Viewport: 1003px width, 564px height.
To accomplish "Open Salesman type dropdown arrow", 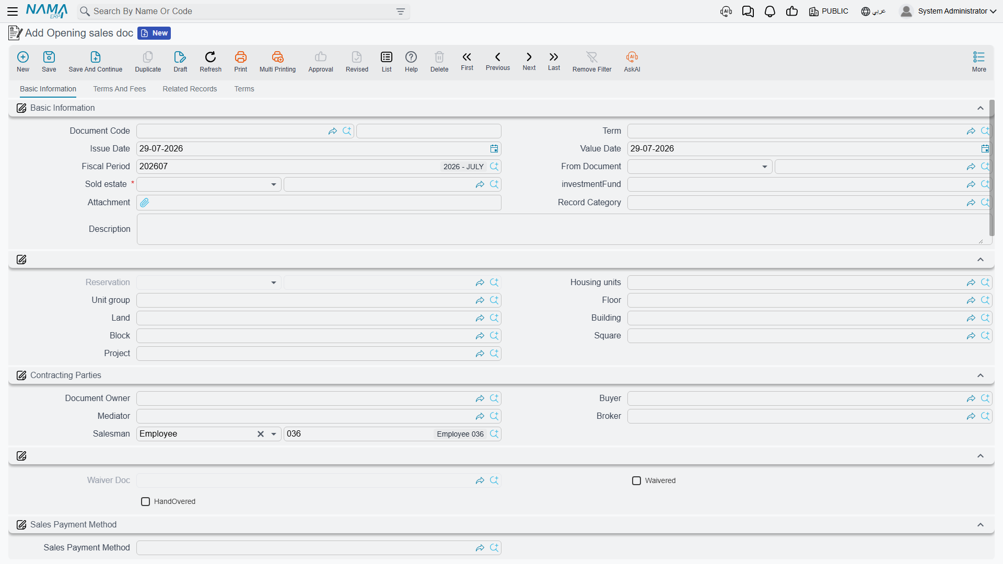I will [x=274, y=434].
